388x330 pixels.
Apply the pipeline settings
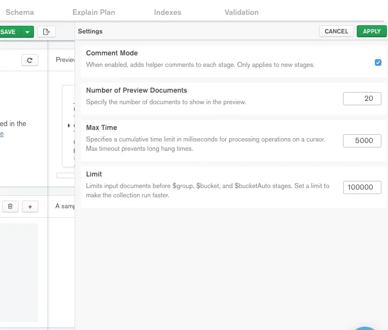(x=372, y=31)
